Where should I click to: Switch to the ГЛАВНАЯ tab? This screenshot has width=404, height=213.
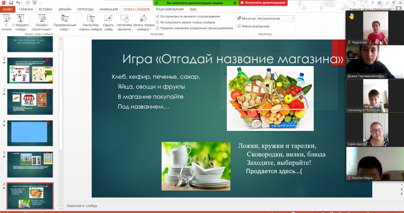26,9
